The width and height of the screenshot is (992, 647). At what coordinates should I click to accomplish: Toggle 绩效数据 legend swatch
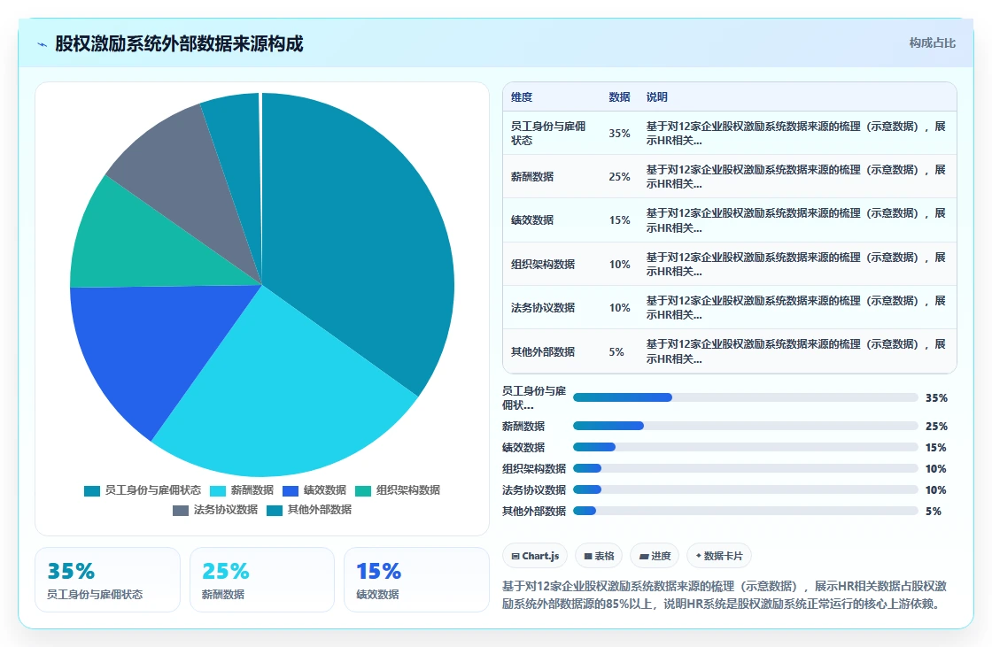tap(291, 491)
